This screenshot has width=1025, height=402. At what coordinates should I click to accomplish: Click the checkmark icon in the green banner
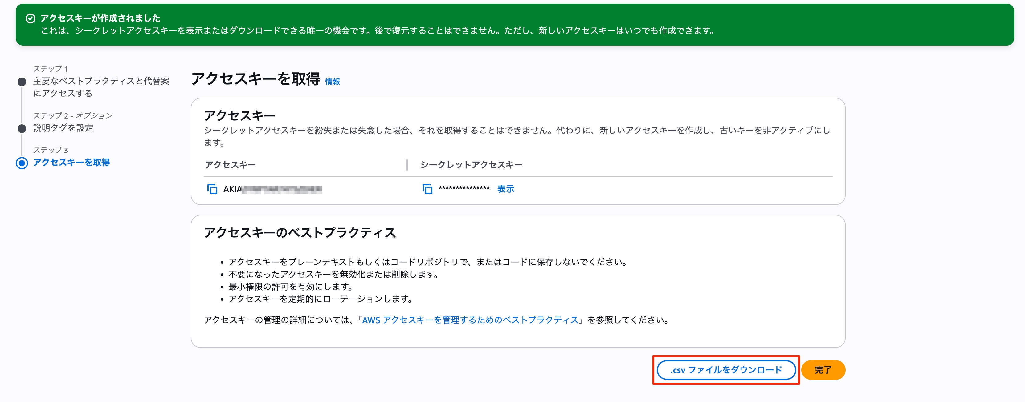click(30, 18)
